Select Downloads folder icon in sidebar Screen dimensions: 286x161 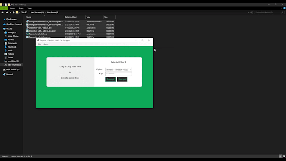point(5,47)
